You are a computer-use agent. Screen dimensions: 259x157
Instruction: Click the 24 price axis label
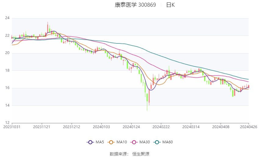click(7, 18)
